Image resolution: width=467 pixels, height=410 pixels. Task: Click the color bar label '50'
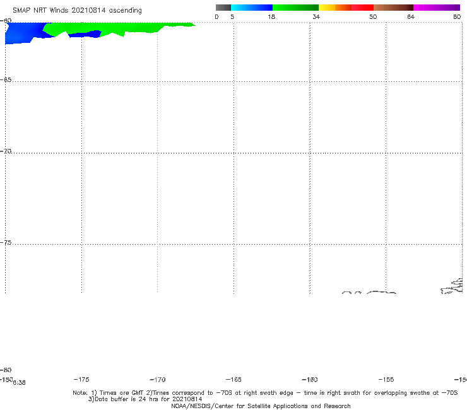(x=373, y=16)
